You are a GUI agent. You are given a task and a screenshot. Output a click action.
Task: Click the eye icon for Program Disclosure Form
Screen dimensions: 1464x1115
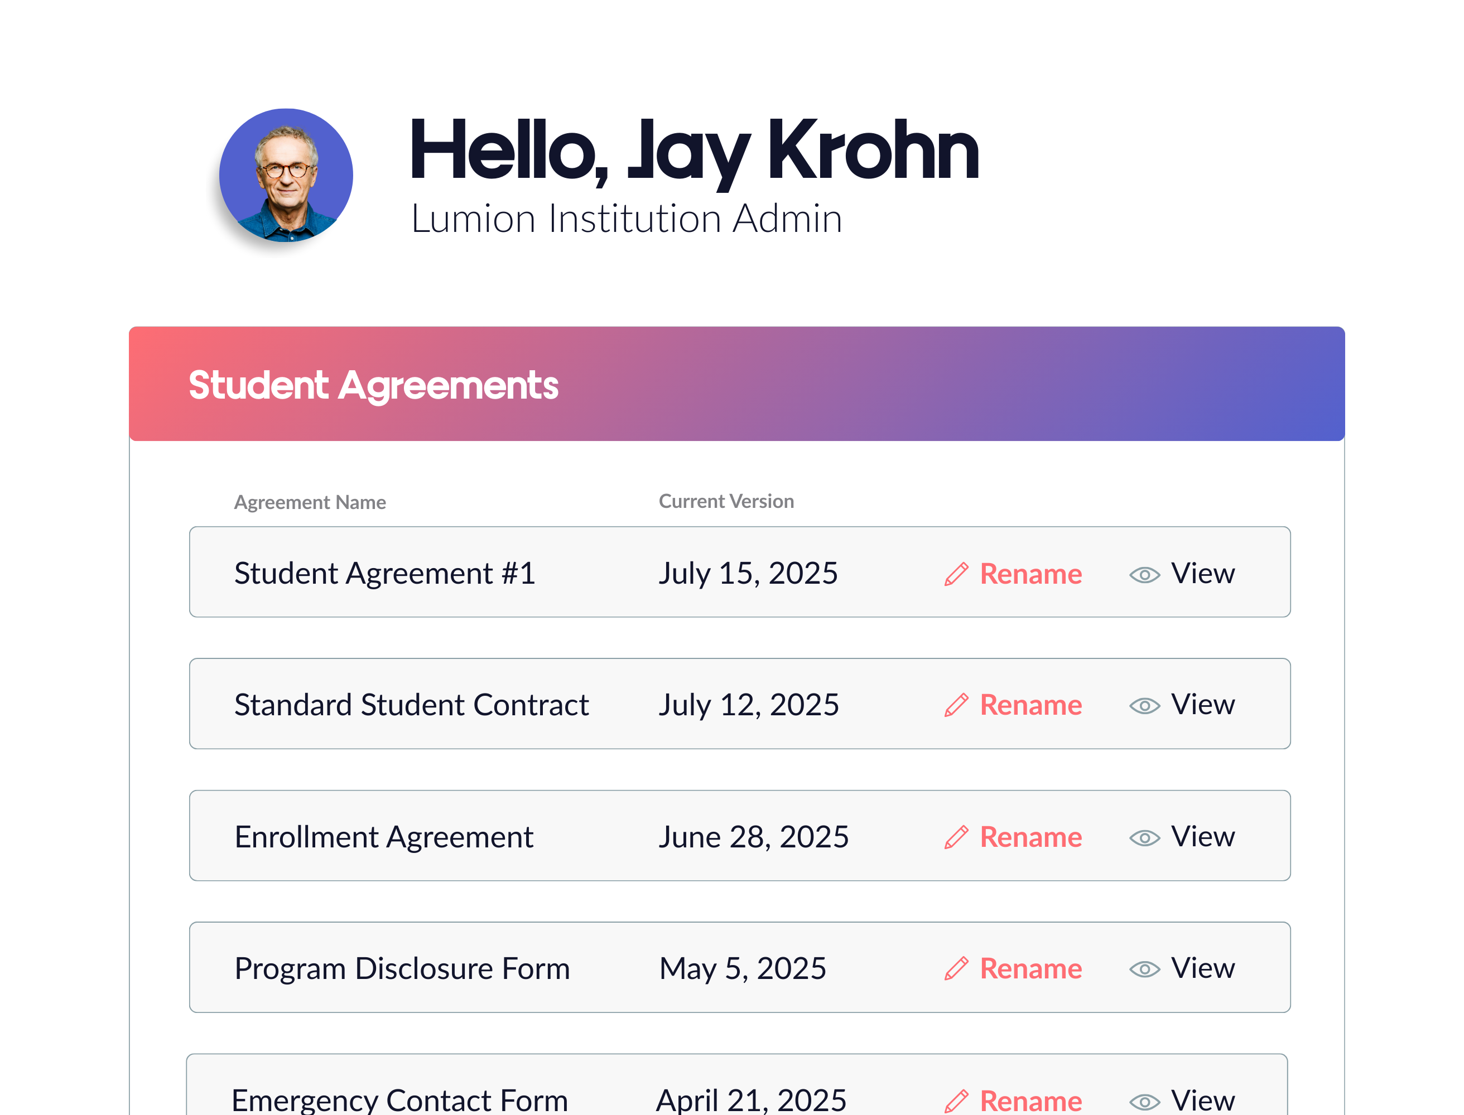tap(1144, 969)
